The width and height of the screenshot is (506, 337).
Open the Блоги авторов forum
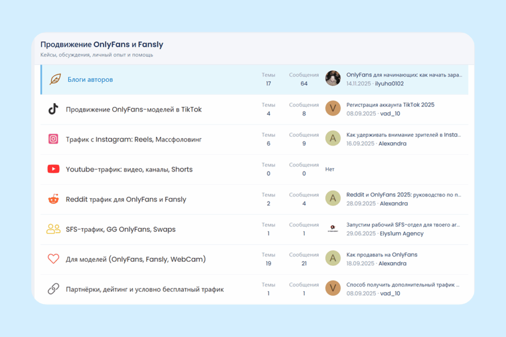click(x=90, y=80)
